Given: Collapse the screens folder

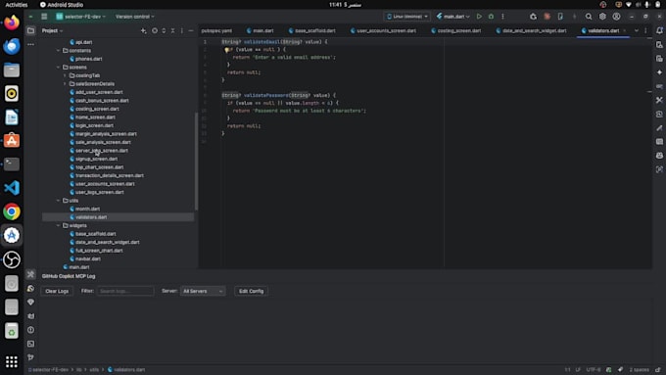Looking at the screenshot, I should (58, 68).
